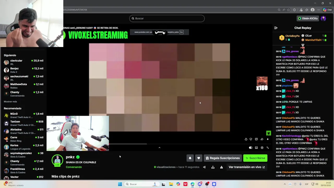The image size is (334, 188).
Task: Open the clip comments icon
Action: coord(256,139)
